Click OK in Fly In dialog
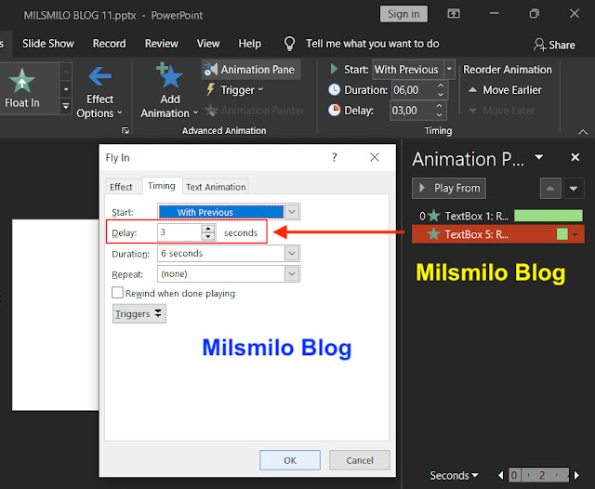This screenshot has height=489, width=595. coord(290,460)
